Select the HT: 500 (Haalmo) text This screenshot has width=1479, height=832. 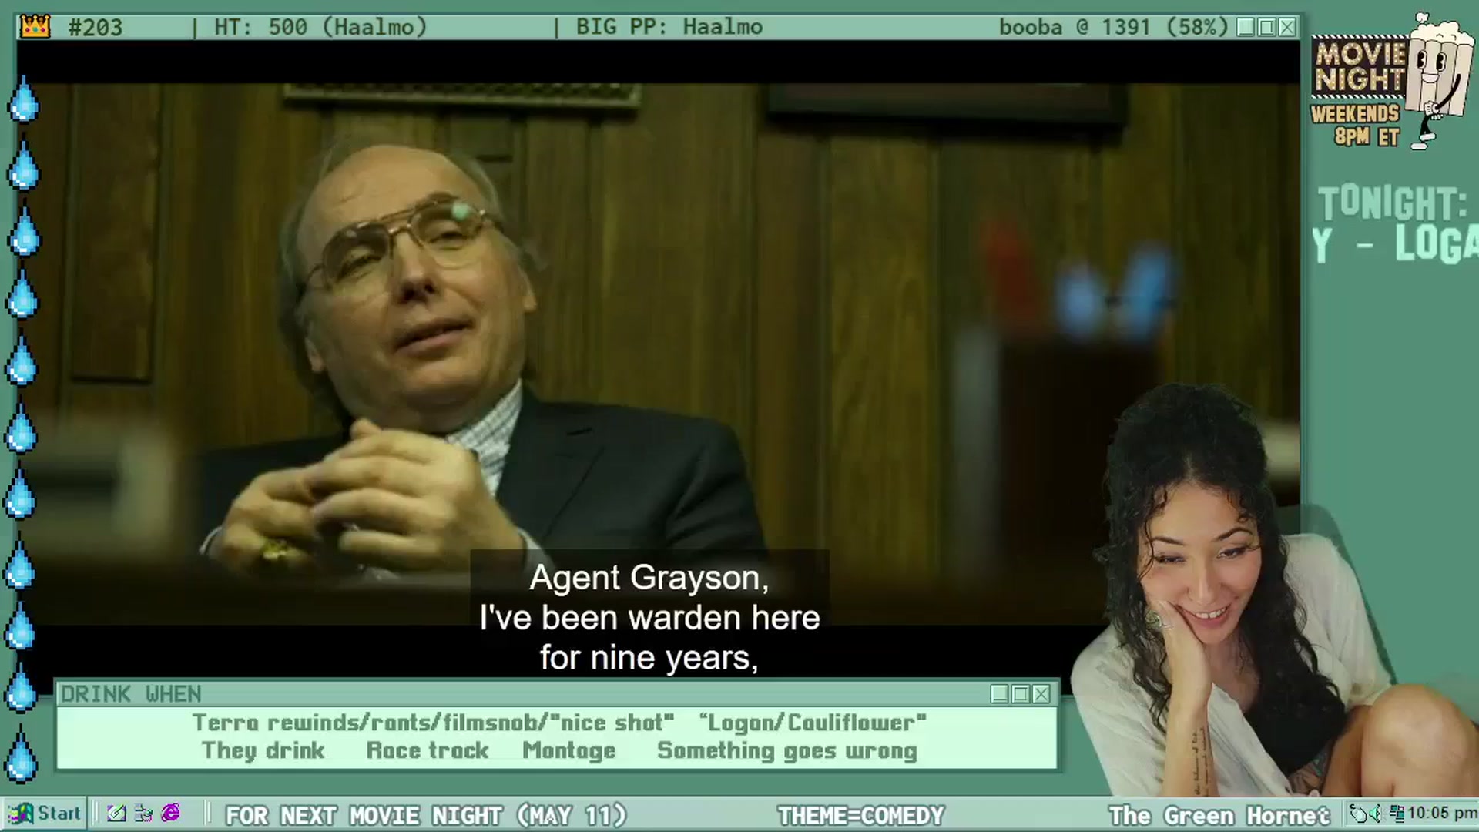tap(320, 27)
